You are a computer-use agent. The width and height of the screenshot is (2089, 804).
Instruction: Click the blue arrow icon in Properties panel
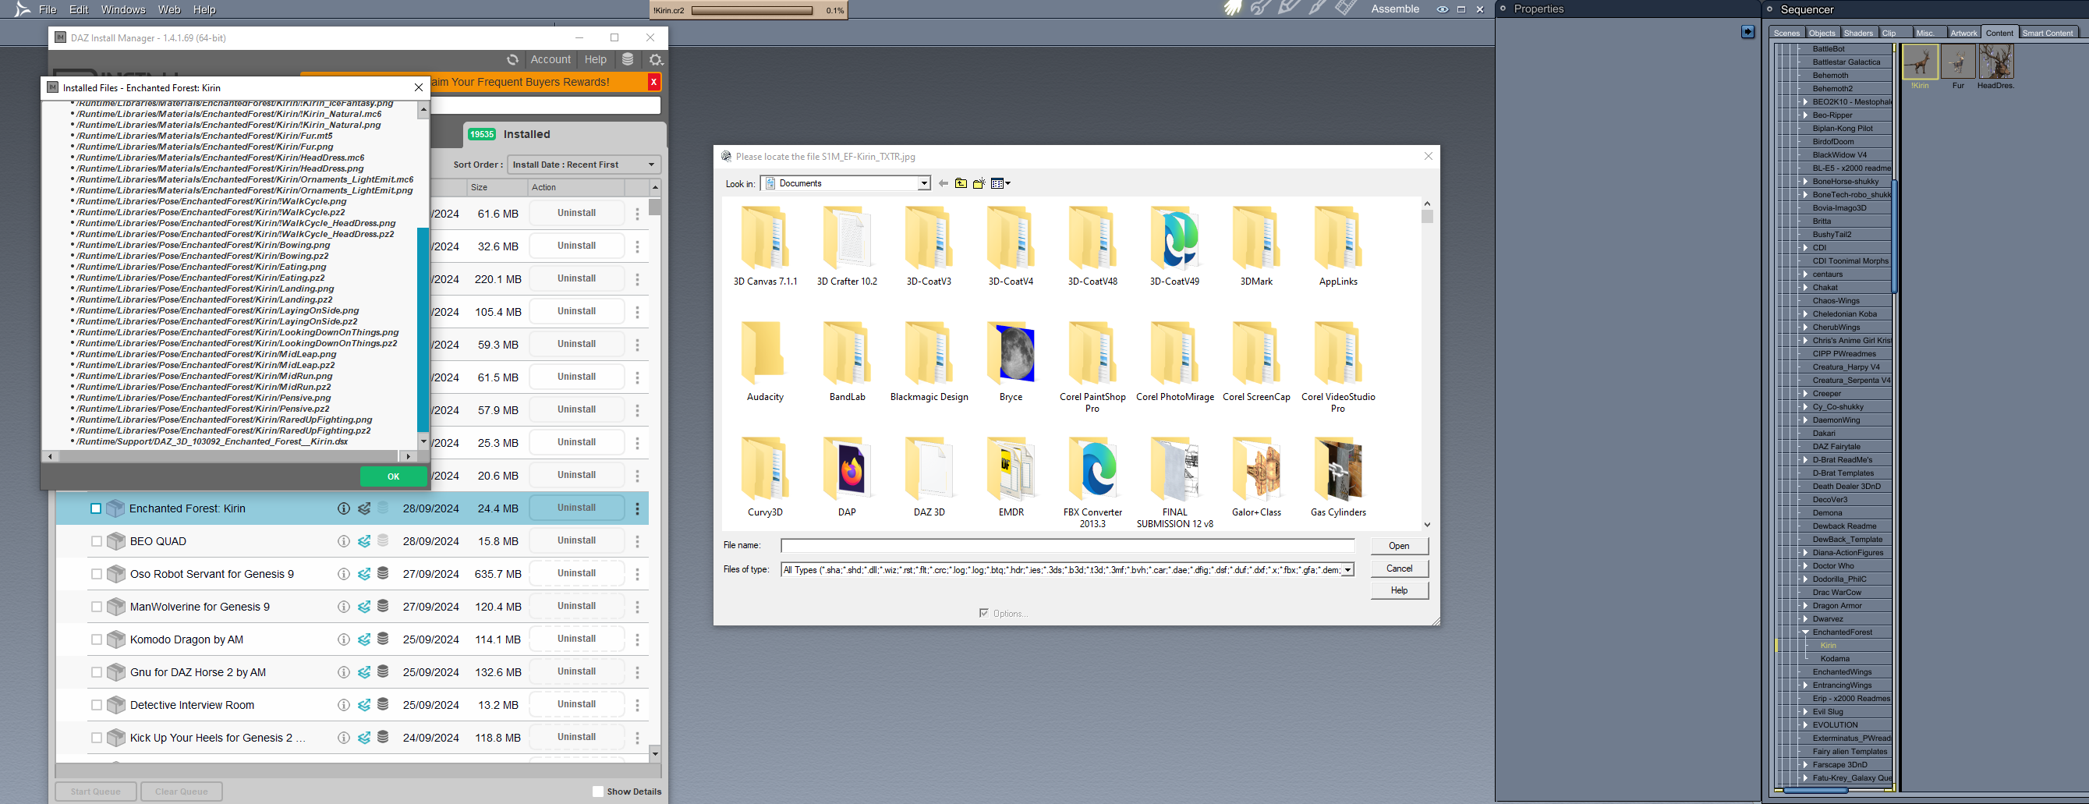pyautogui.click(x=1747, y=32)
